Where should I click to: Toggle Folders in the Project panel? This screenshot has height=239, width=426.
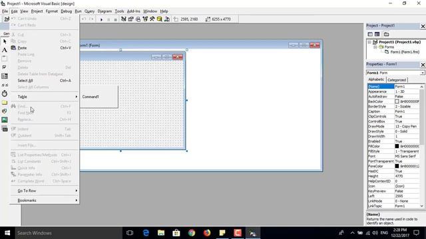point(386,34)
